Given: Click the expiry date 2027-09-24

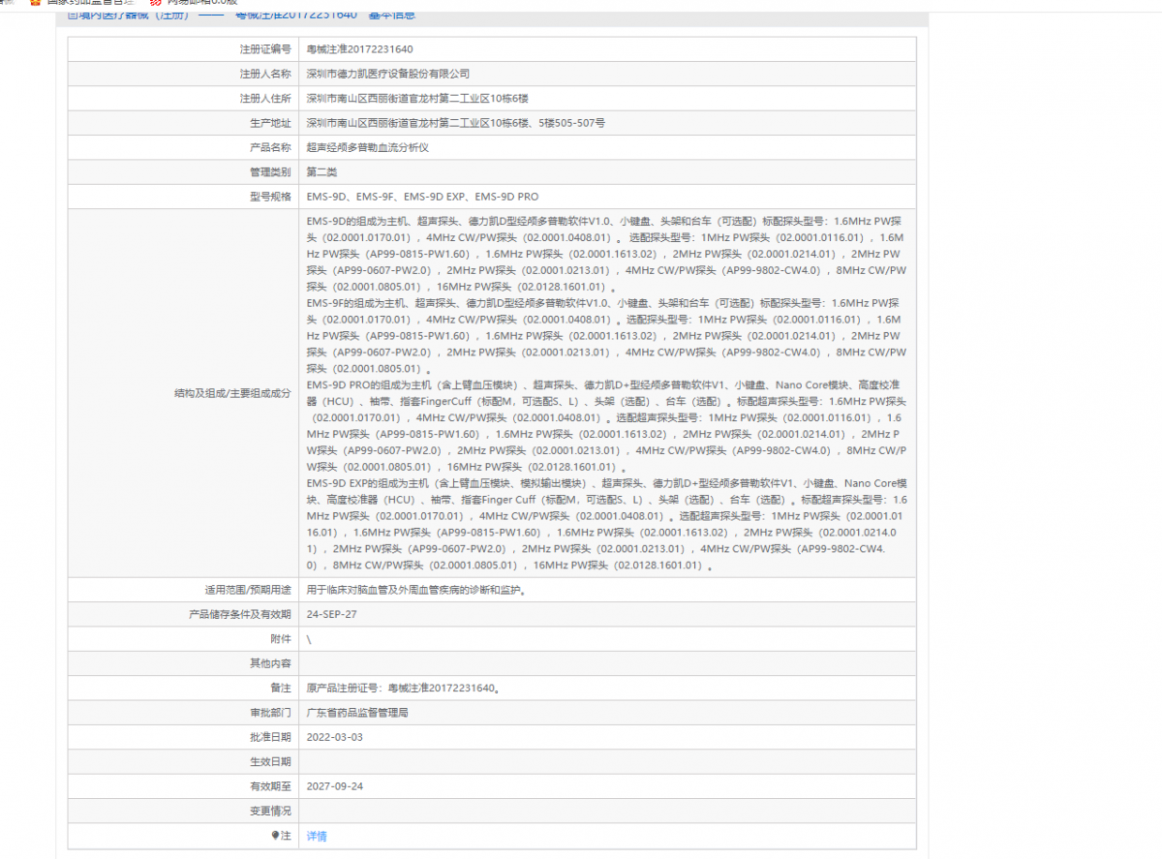Looking at the screenshot, I should click(x=335, y=786).
